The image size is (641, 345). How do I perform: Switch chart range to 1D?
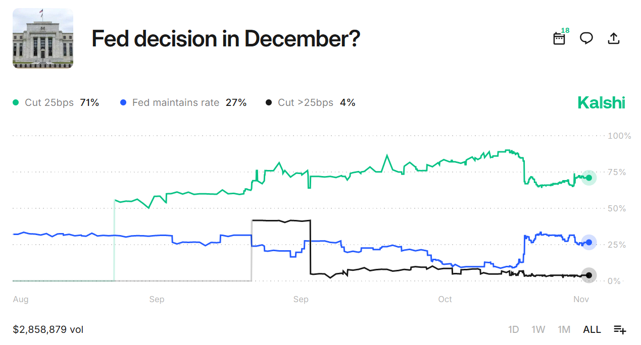[x=514, y=329]
